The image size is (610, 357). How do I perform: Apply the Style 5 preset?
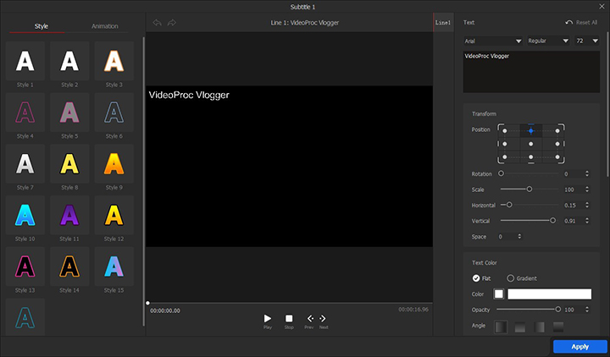point(69,113)
